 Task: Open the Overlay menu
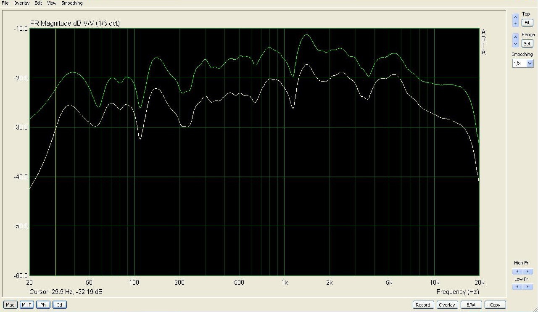(21, 3)
